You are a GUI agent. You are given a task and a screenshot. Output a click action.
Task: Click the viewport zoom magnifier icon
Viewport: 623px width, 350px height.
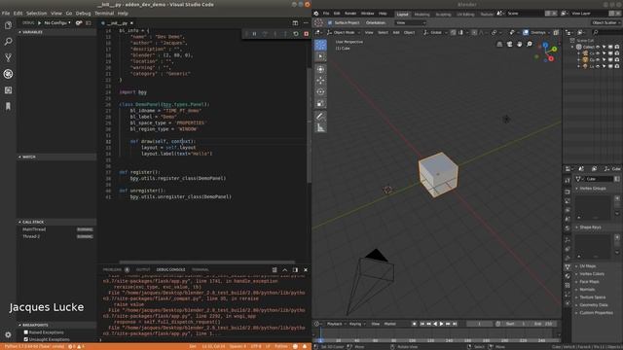[530, 44]
